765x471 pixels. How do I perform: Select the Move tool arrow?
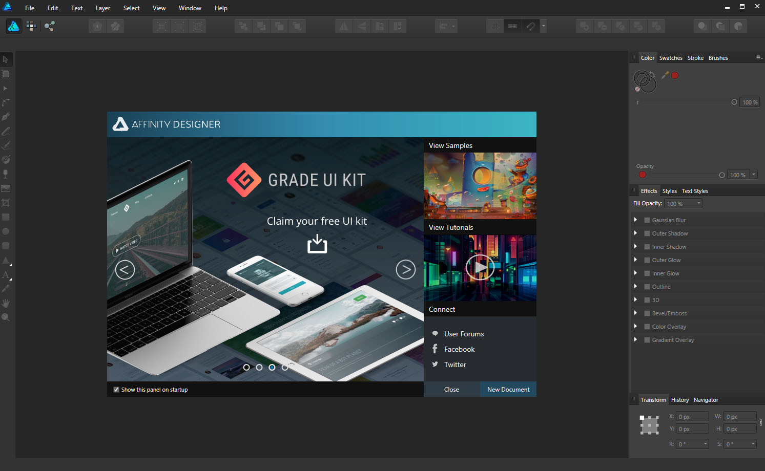[6, 59]
